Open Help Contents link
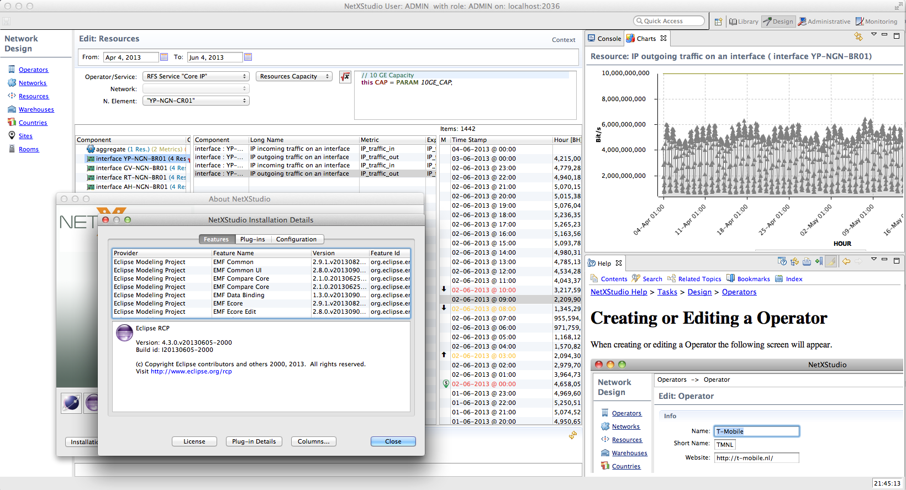 pyautogui.click(x=609, y=279)
